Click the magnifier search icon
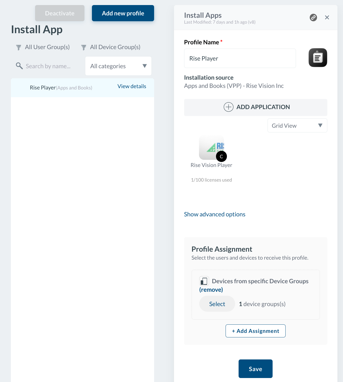Screen dimensions: 343x382 [19, 66]
